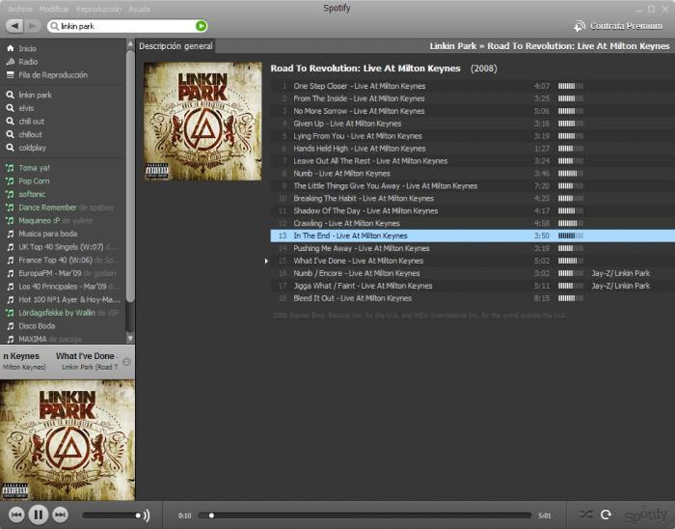The height and width of the screenshot is (529, 675).
Task: Navigate back with the back arrow
Action: [15, 26]
